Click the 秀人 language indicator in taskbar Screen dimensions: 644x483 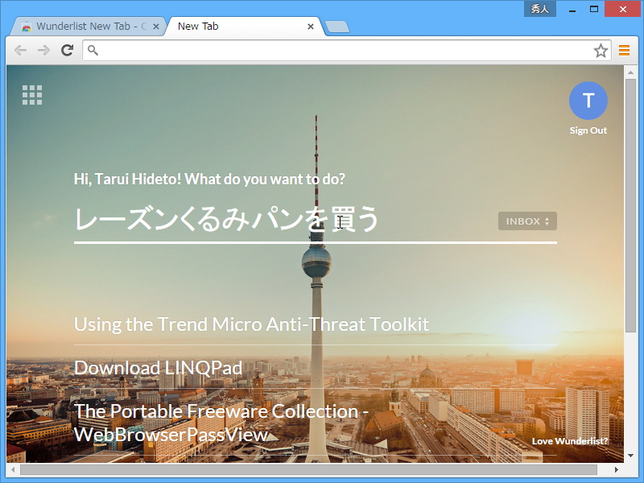[539, 8]
